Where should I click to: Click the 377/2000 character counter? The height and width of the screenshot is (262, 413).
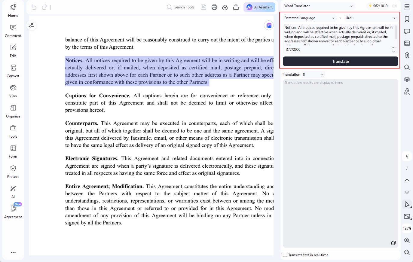click(x=293, y=50)
